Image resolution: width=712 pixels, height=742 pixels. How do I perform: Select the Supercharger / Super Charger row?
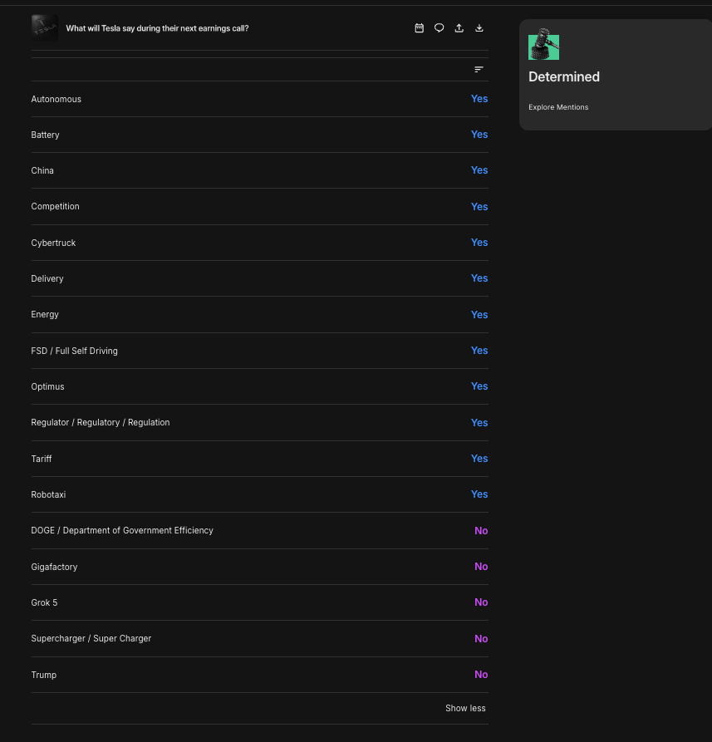(x=260, y=638)
